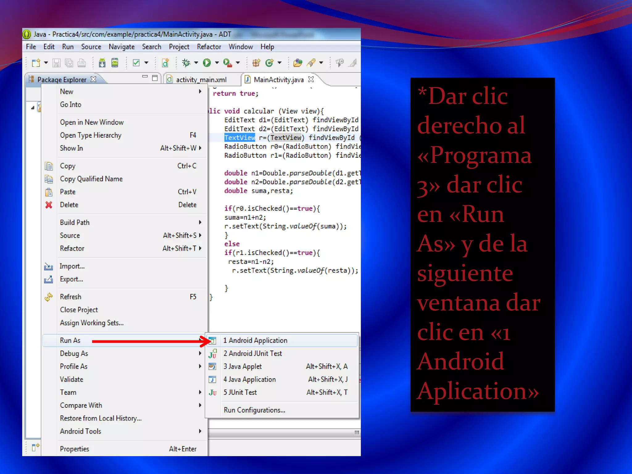Expand the Build Path submenu

pos(125,222)
